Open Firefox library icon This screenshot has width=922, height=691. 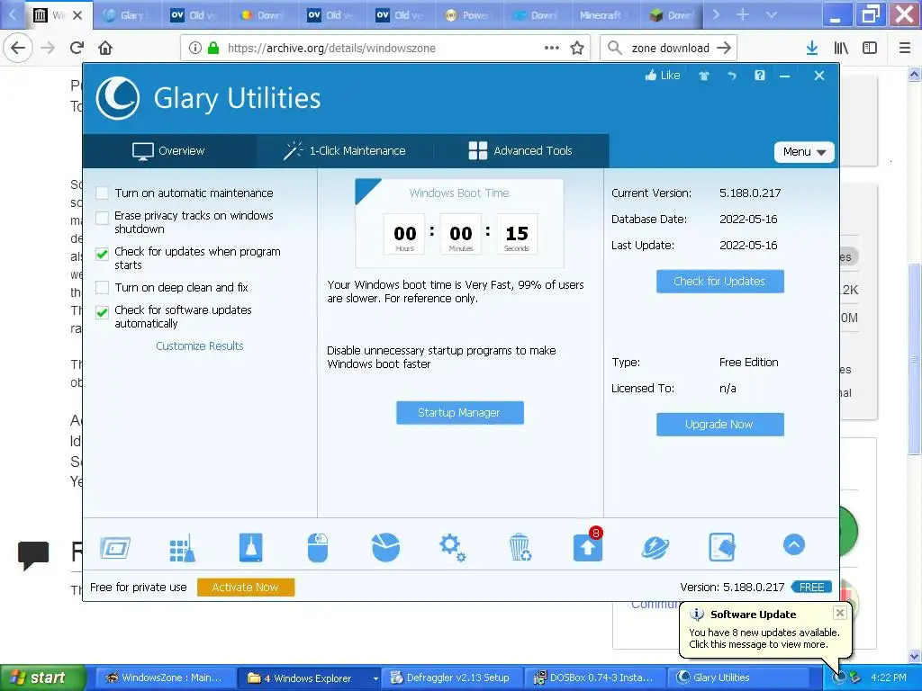click(841, 49)
